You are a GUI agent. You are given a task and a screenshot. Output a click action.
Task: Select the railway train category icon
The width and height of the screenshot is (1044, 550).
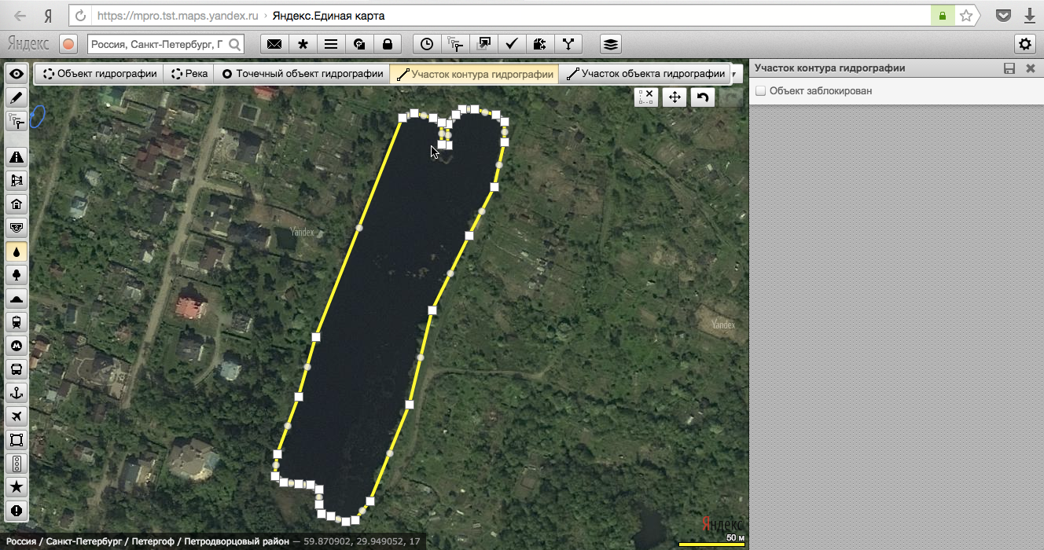point(17,322)
